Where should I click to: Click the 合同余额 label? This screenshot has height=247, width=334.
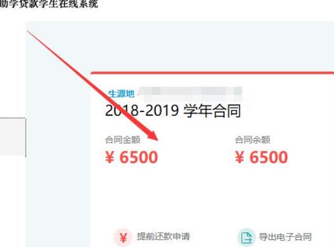pos(253,140)
